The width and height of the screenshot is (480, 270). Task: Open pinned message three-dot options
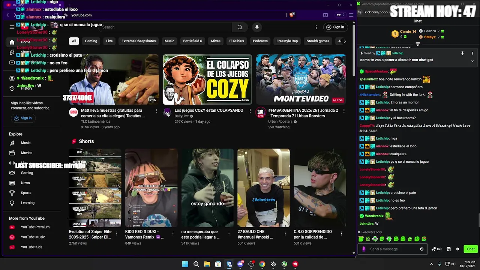[472, 53]
